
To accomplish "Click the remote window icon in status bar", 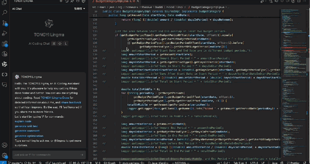I will (3, 163).
